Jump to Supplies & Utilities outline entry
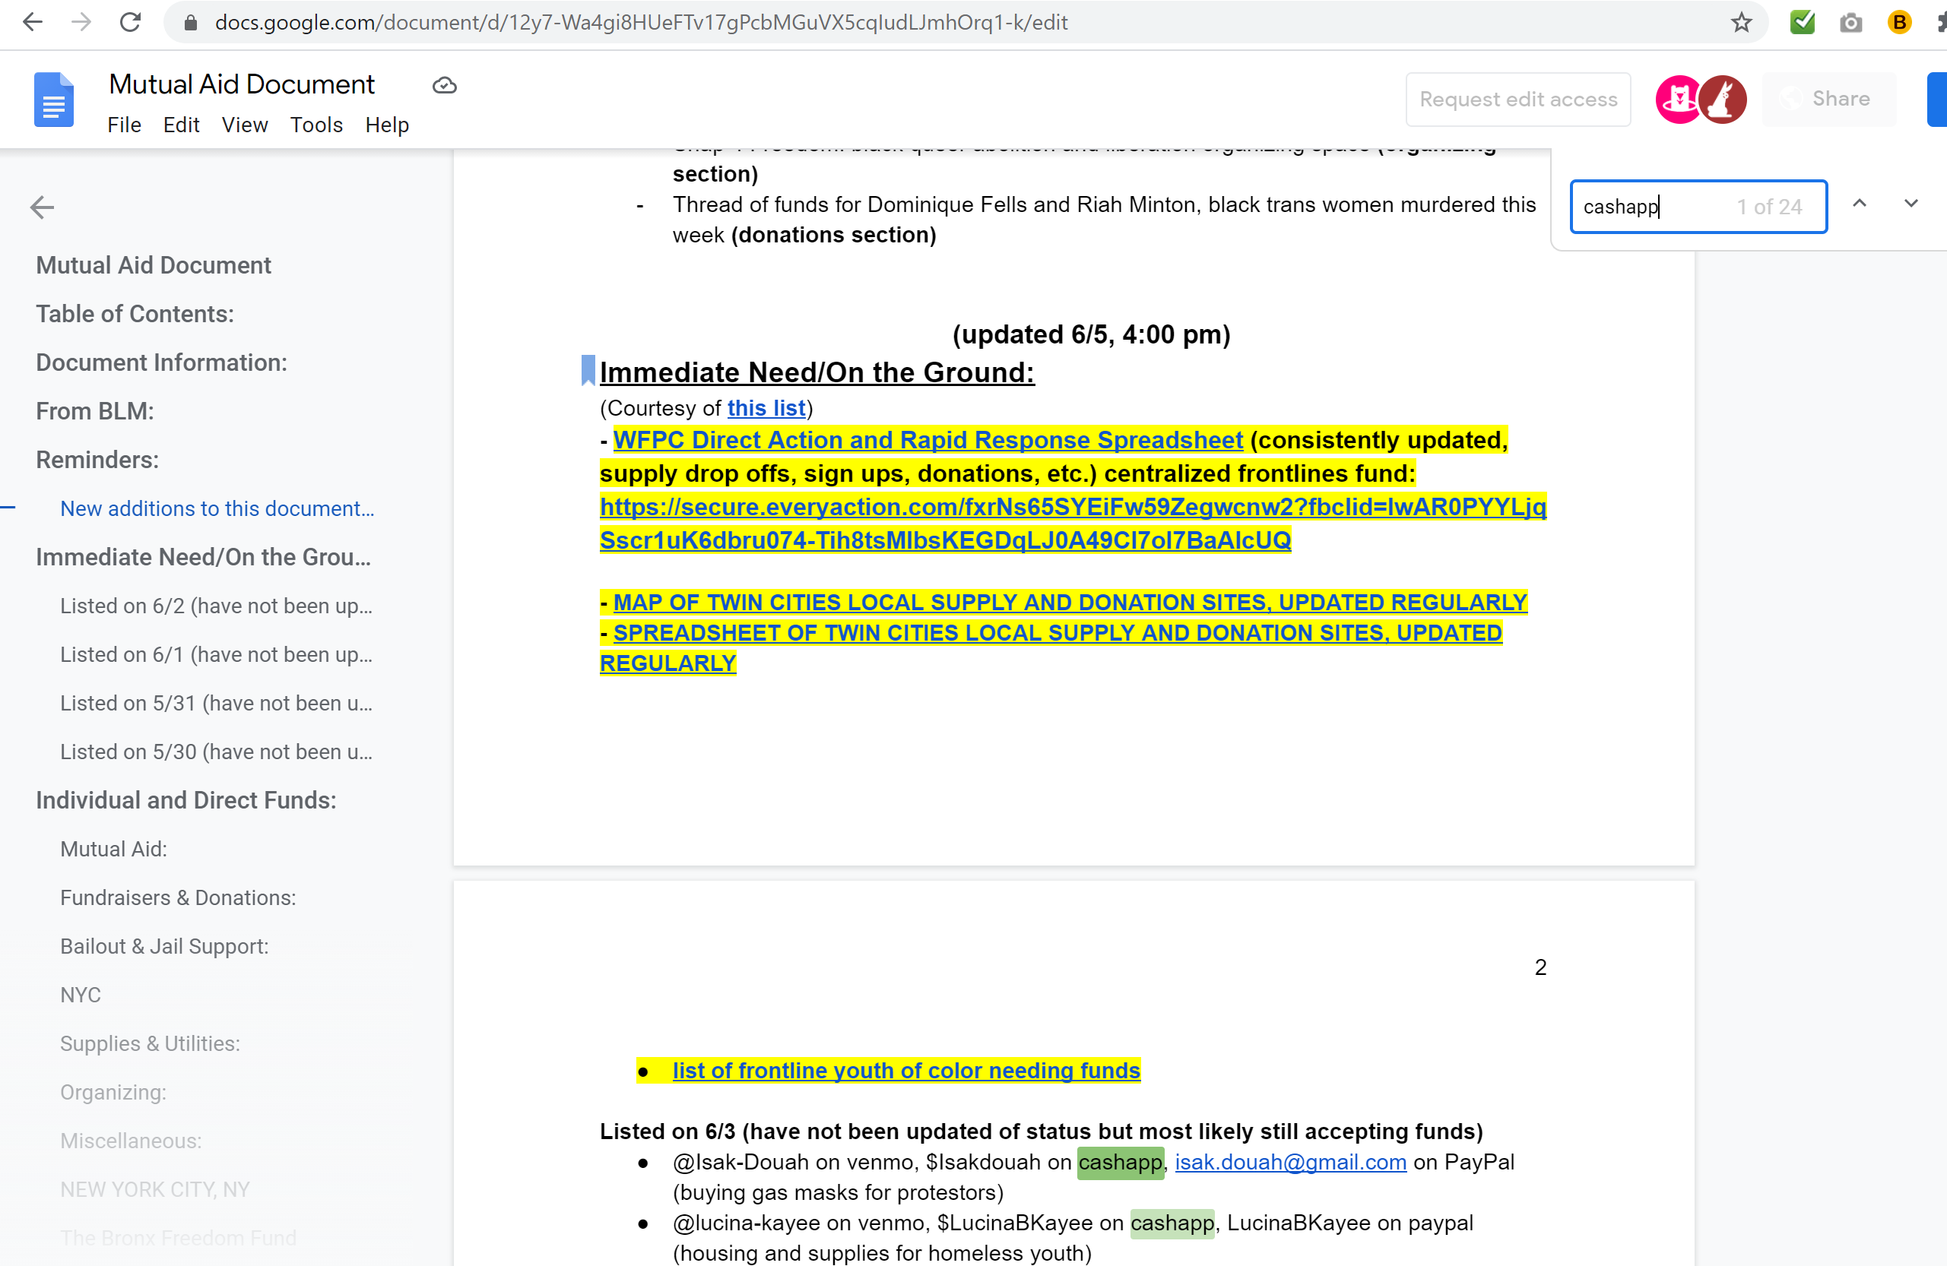1947x1266 pixels. [150, 1043]
